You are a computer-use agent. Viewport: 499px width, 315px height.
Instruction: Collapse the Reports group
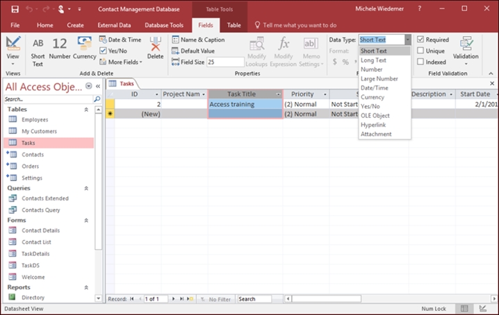86,287
